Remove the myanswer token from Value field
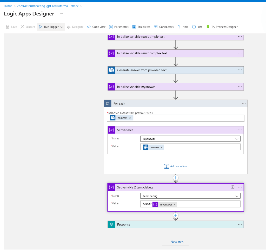Image resolution: width=266 pixels, height=252 pixels. (175, 205)
